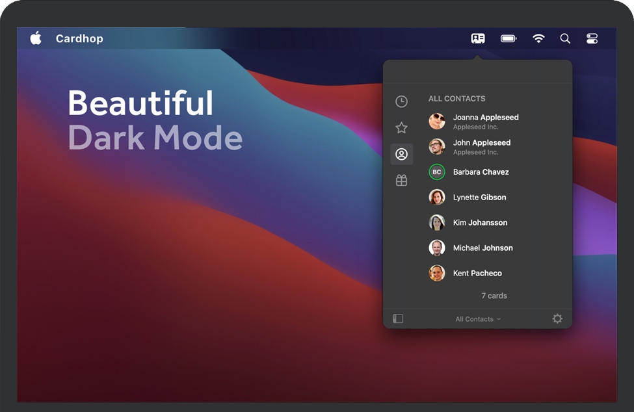Click the 7 cards count label
The image size is (634, 412).
tap(494, 296)
